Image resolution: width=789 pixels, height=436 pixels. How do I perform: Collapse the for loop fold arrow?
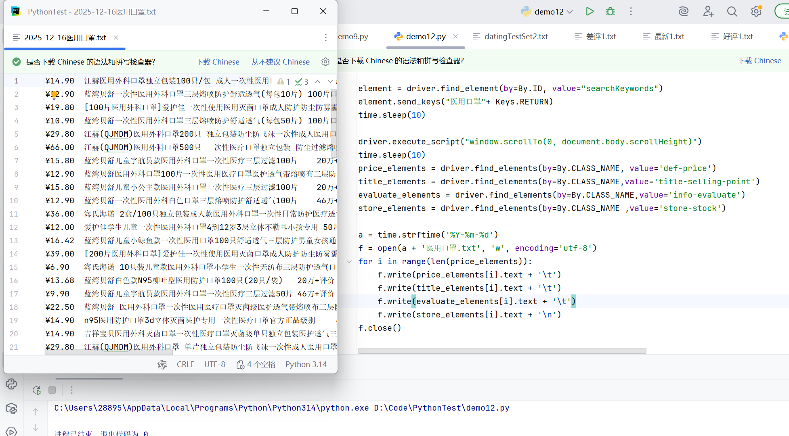pos(349,261)
